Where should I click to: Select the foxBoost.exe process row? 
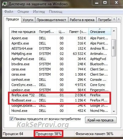pos(60,100)
